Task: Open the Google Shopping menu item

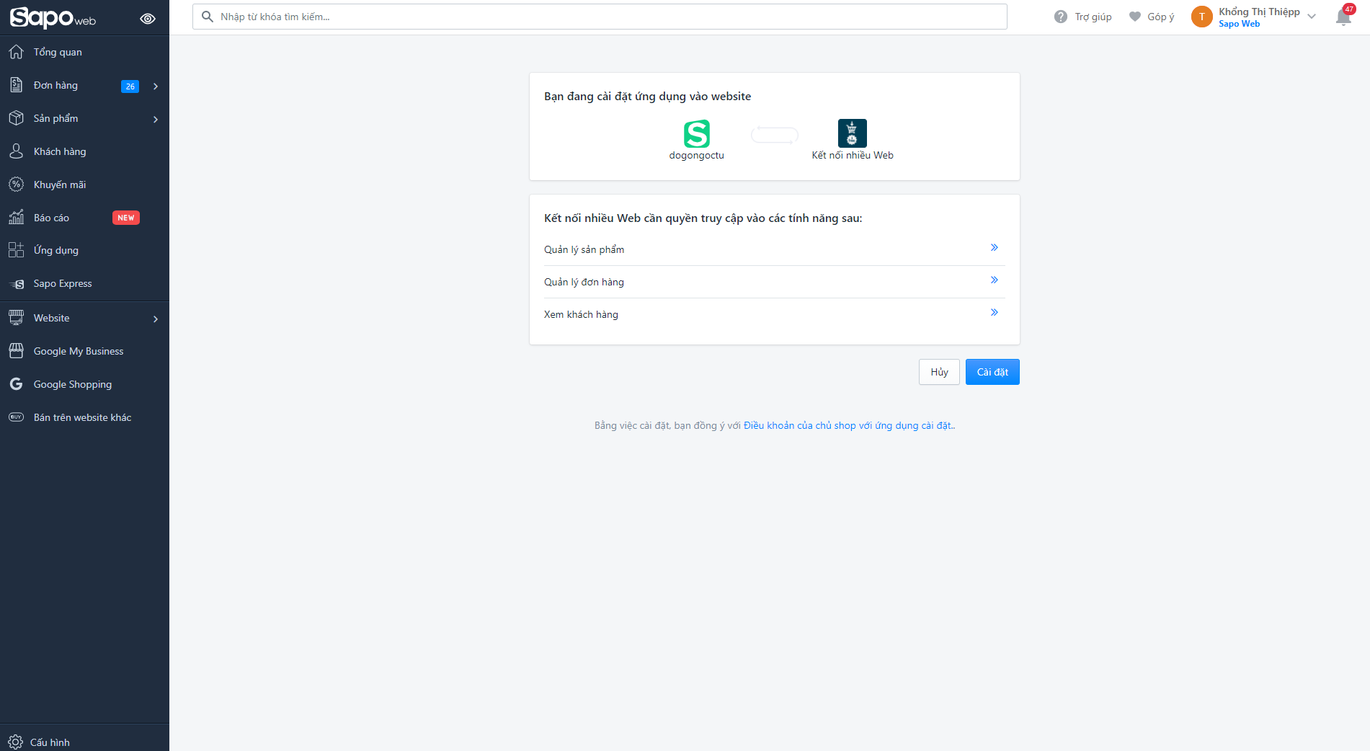Action: [x=84, y=384]
